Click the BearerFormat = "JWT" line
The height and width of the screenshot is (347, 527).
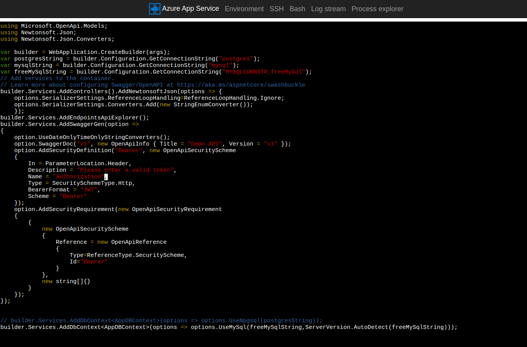[64, 189]
